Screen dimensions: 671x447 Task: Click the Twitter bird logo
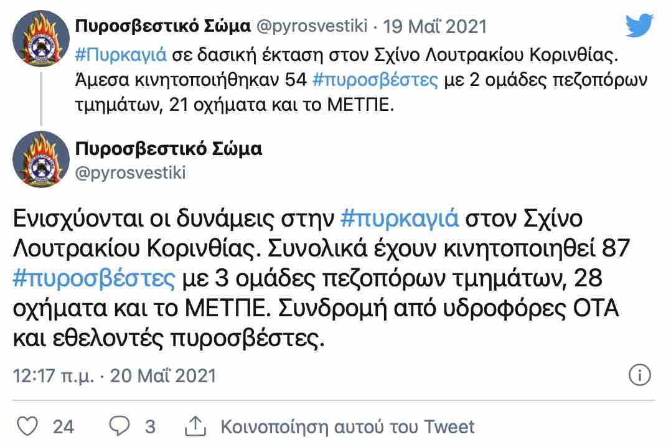click(x=639, y=26)
